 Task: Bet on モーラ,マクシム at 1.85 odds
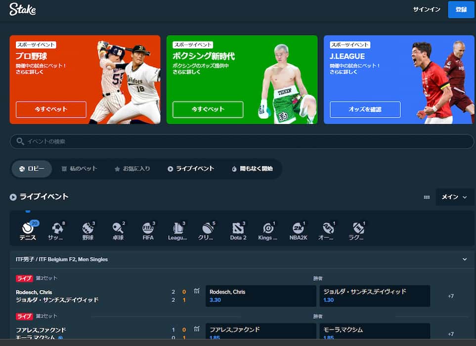(x=375, y=331)
